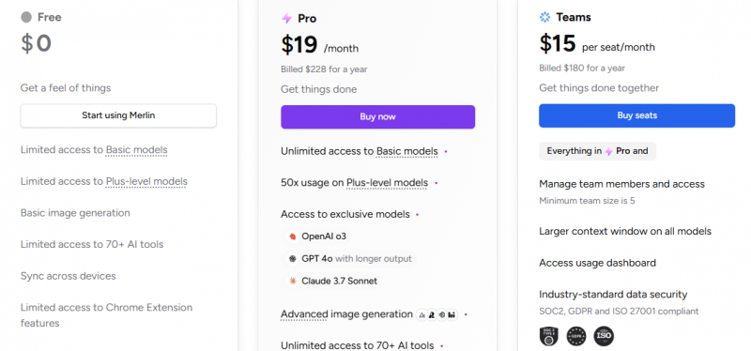Click the Advanced image generation underlined text
Image resolution: width=751 pixels, height=351 pixels.
[346, 314]
